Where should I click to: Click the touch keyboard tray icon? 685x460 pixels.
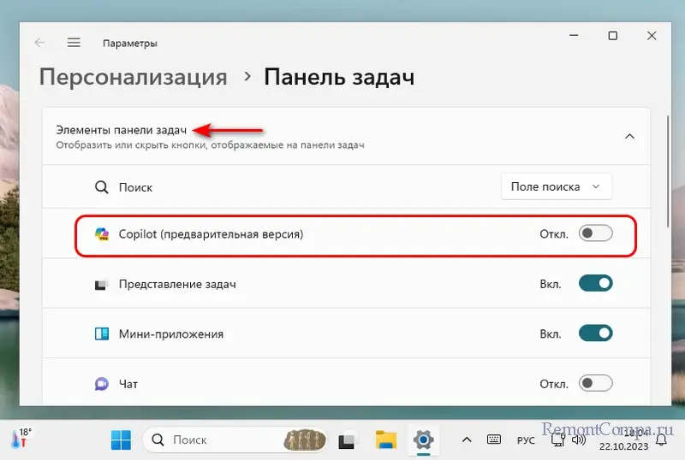tap(494, 440)
